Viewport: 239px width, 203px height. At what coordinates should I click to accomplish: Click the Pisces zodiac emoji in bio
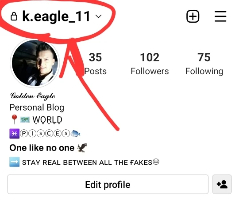tap(14, 134)
